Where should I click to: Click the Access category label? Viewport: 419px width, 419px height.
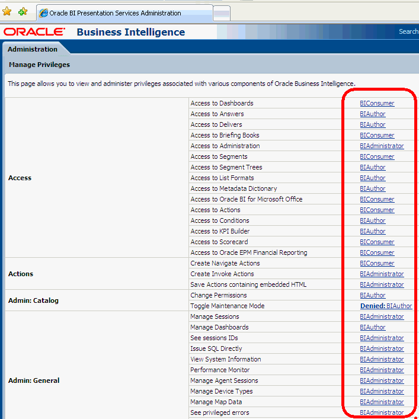coord(20,178)
